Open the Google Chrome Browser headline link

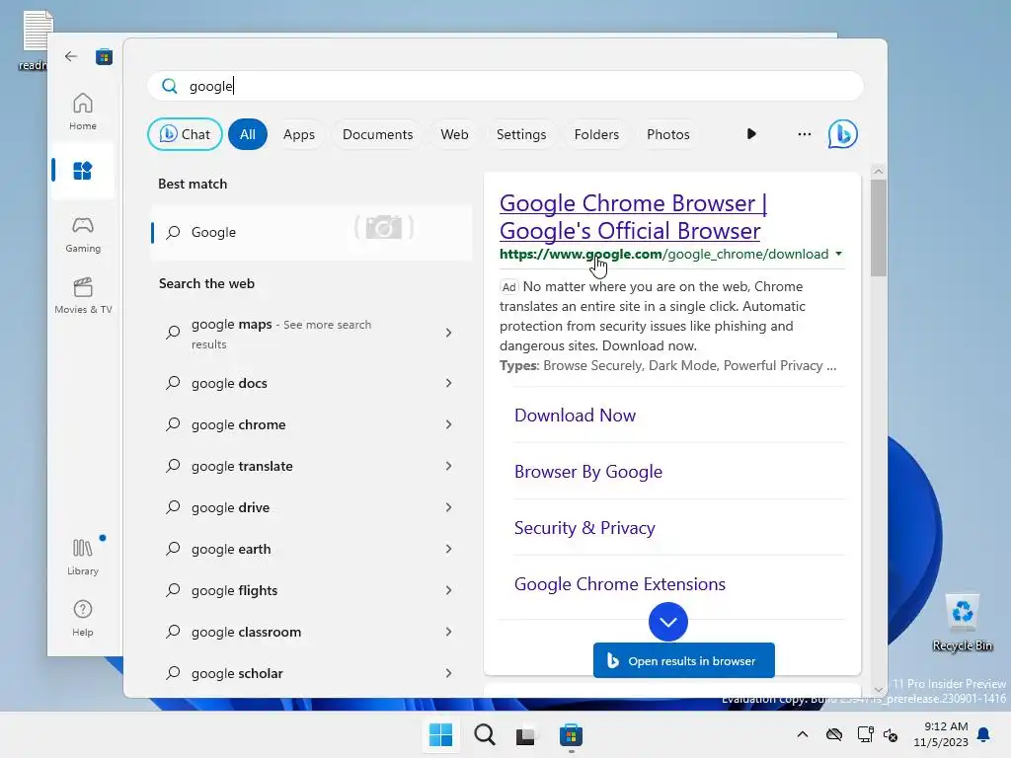tap(633, 216)
